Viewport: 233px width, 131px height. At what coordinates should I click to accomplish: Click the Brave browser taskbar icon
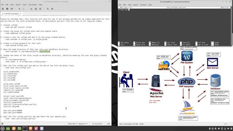point(31,128)
